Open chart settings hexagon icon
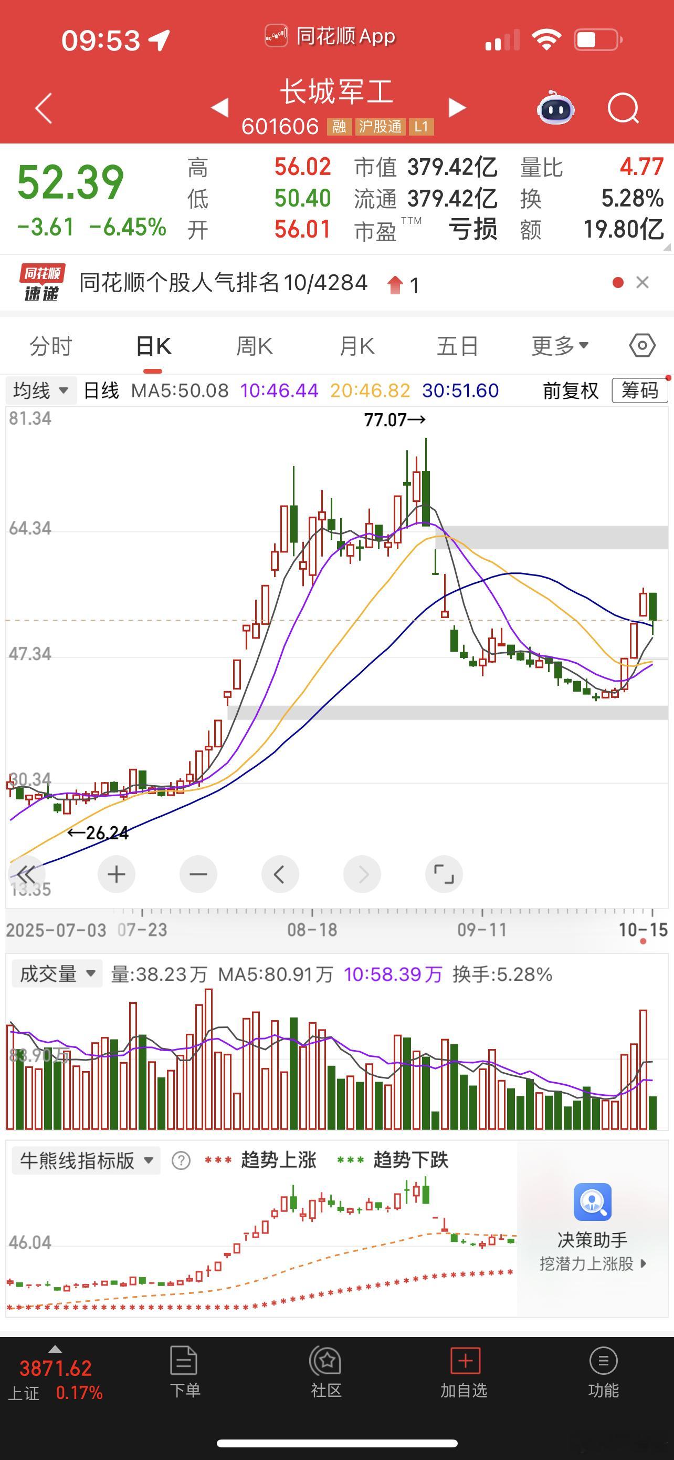The width and height of the screenshot is (674, 1460). point(643,345)
